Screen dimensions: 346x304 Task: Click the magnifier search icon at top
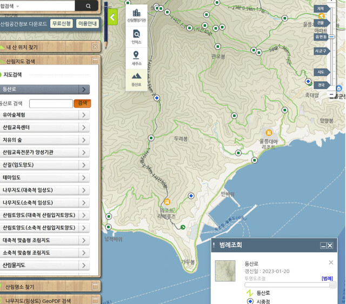coord(88,6)
